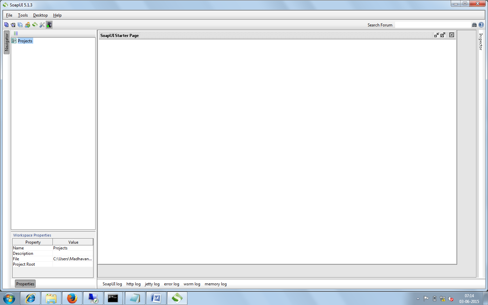Click the Show Desktop strip beside the clock

coord(485,299)
